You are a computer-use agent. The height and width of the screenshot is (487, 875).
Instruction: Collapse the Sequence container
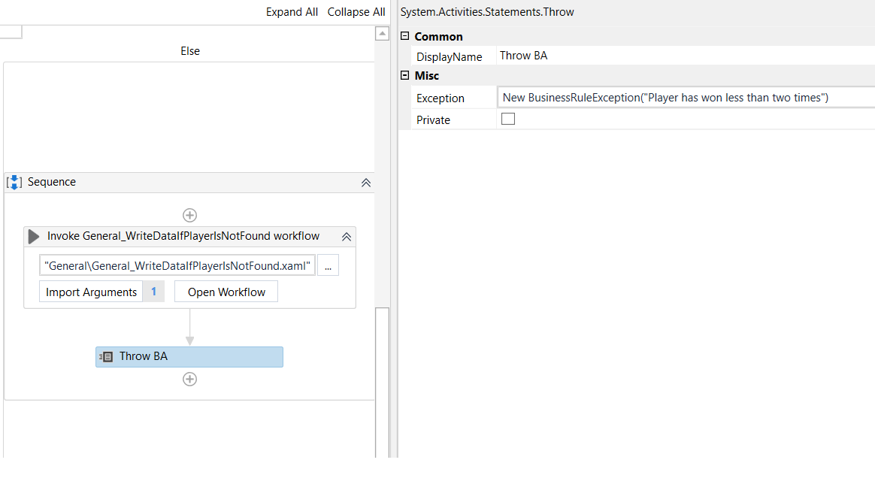(x=366, y=182)
